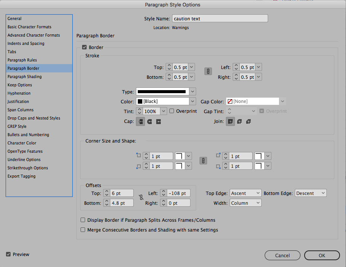
Task: Click the broken chain icon in Offsets
Action: point(141,198)
